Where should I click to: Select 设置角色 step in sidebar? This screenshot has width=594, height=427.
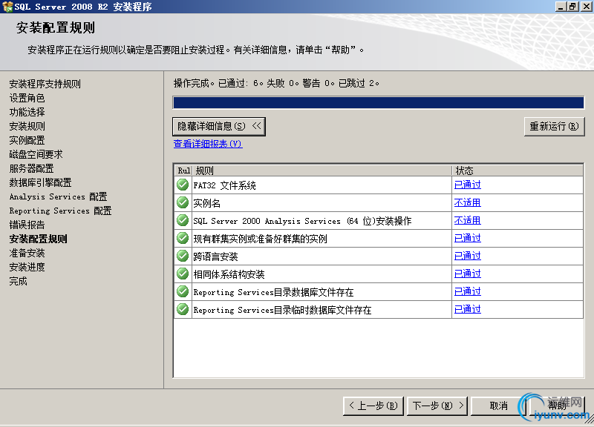27,98
